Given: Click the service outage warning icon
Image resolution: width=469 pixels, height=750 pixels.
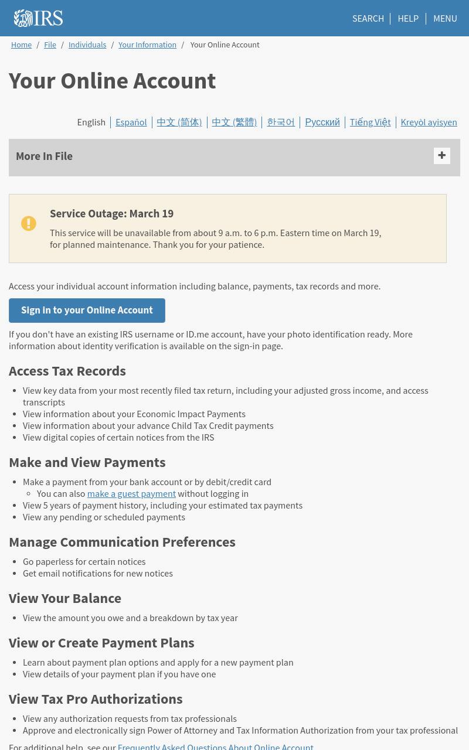Looking at the screenshot, I should pos(29,223).
